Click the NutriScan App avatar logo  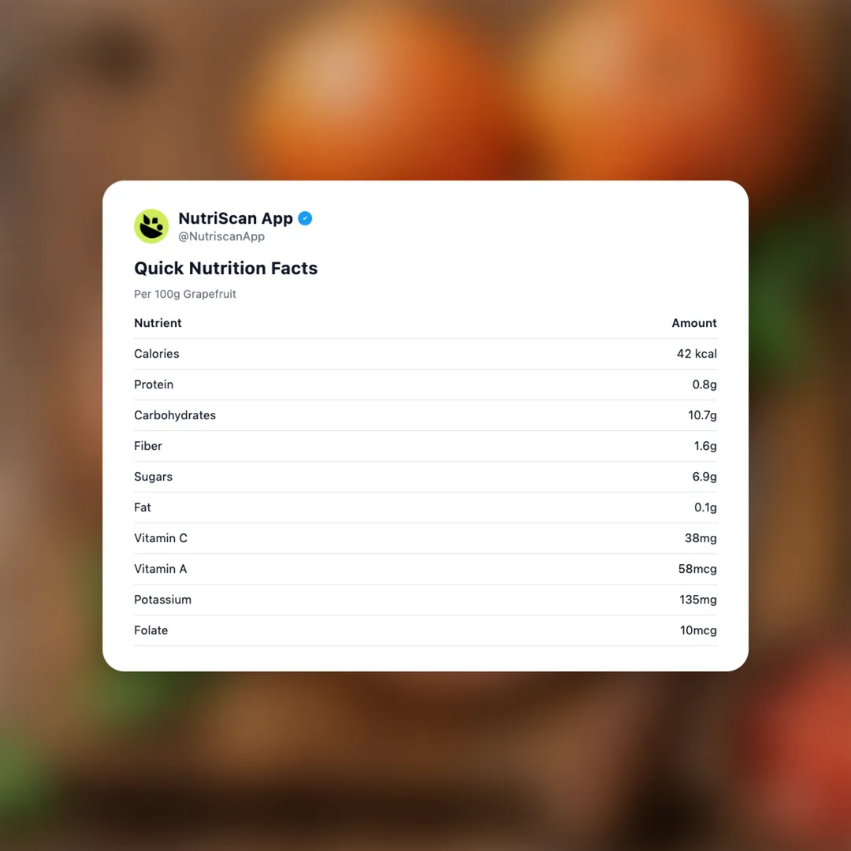(151, 226)
